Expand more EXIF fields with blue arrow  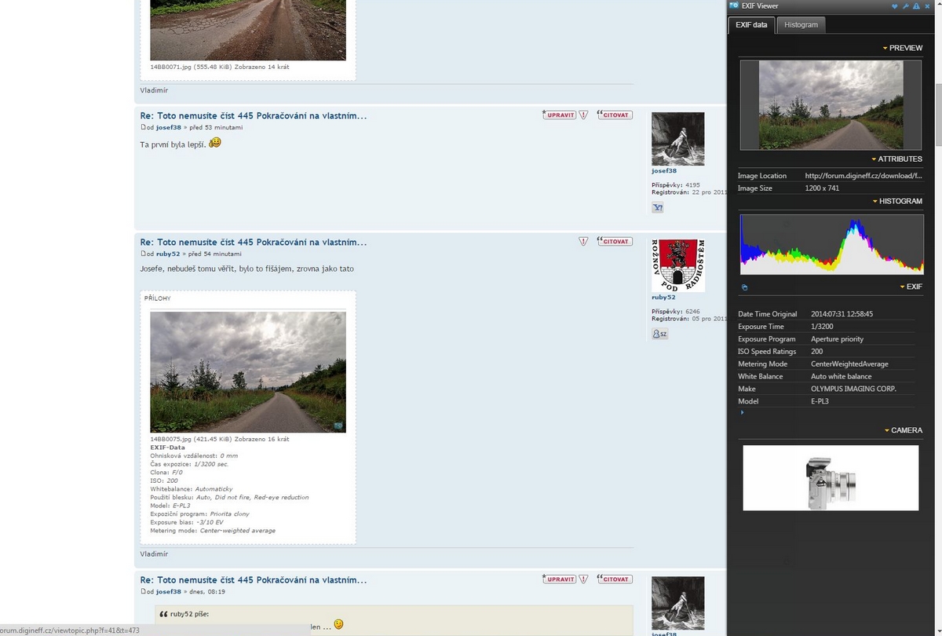pyautogui.click(x=741, y=412)
